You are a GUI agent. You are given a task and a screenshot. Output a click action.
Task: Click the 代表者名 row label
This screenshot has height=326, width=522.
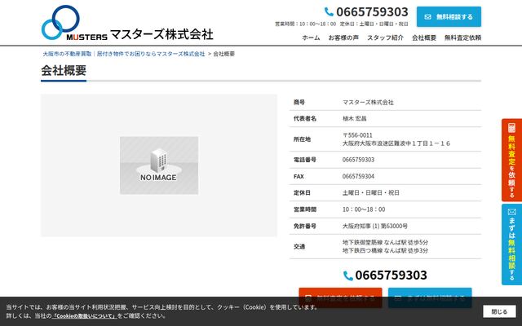pyautogui.click(x=304, y=118)
